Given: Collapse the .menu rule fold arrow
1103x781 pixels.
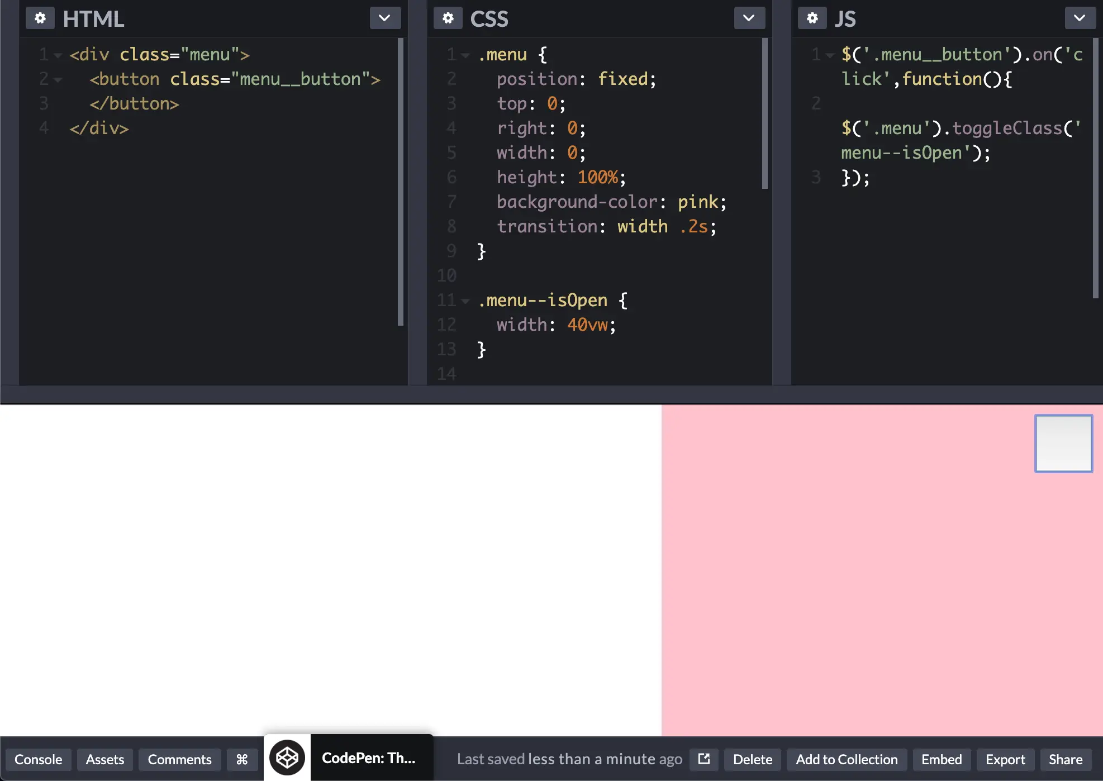Looking at the screenshot, I should tap(465, 55).
